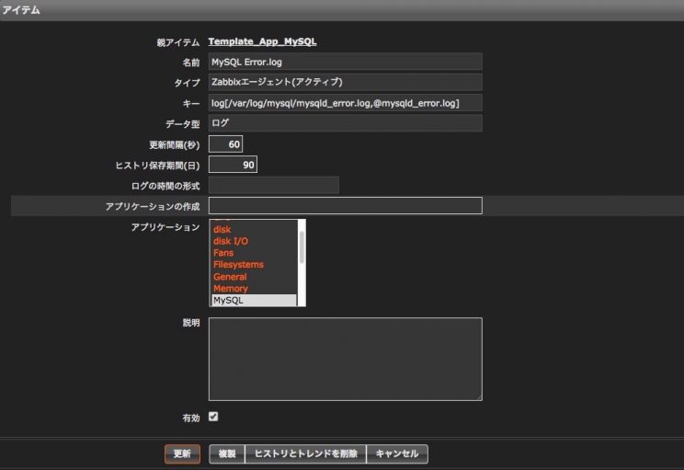
Task: Click the ログの時間の形式 input field
Action: tap(273, 186)
